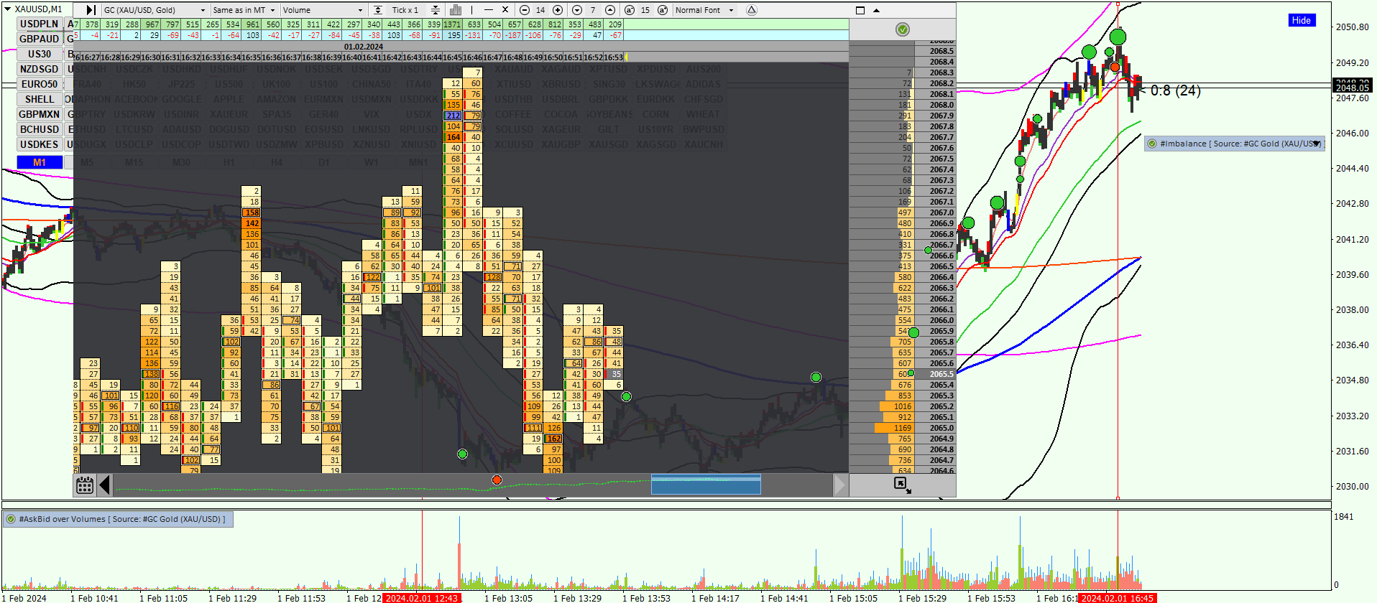Click the green checkmark above the price ladder
This screenshot has width=1377, height=603.
coord(903,29)
